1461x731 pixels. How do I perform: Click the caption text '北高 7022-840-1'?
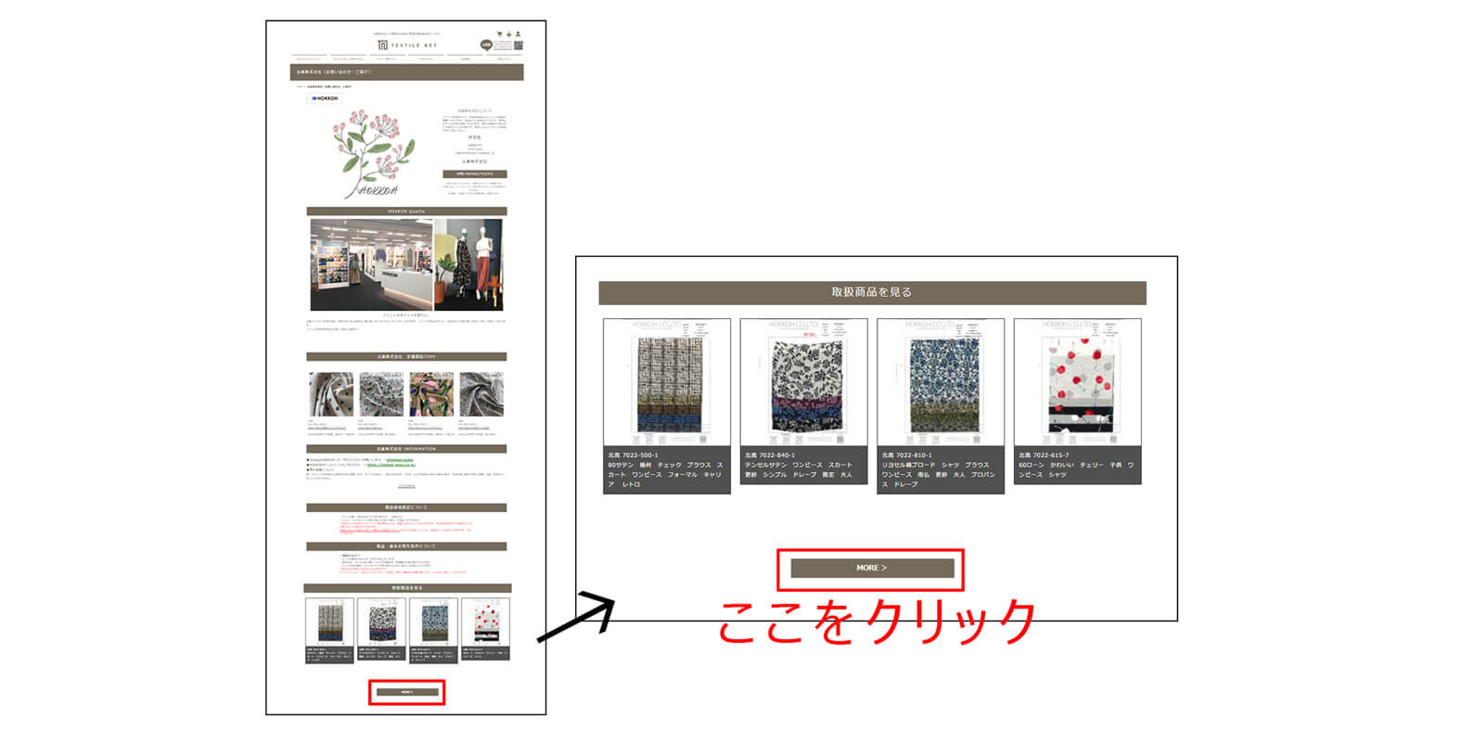coord(770,455)
